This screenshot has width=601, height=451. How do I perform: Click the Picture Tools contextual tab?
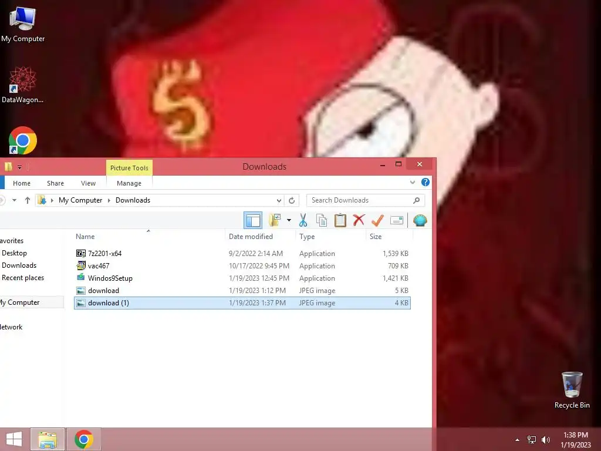point(129,167)
